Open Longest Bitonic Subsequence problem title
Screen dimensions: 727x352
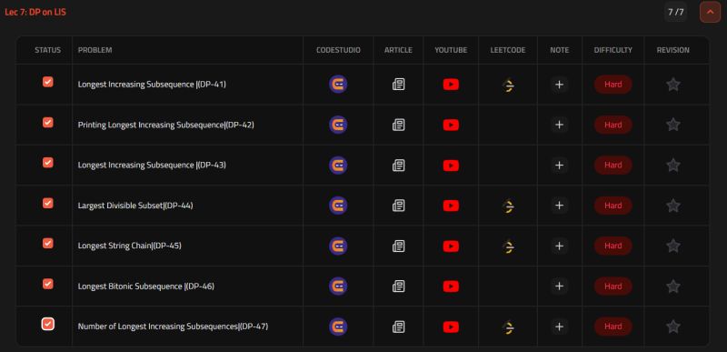[146, 287]
